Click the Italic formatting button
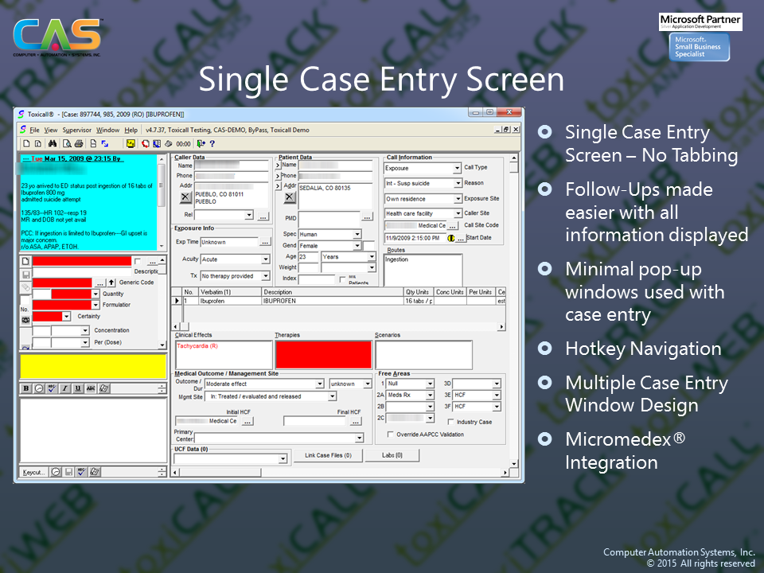The image size is (764, 573). [x=64, y=388]
